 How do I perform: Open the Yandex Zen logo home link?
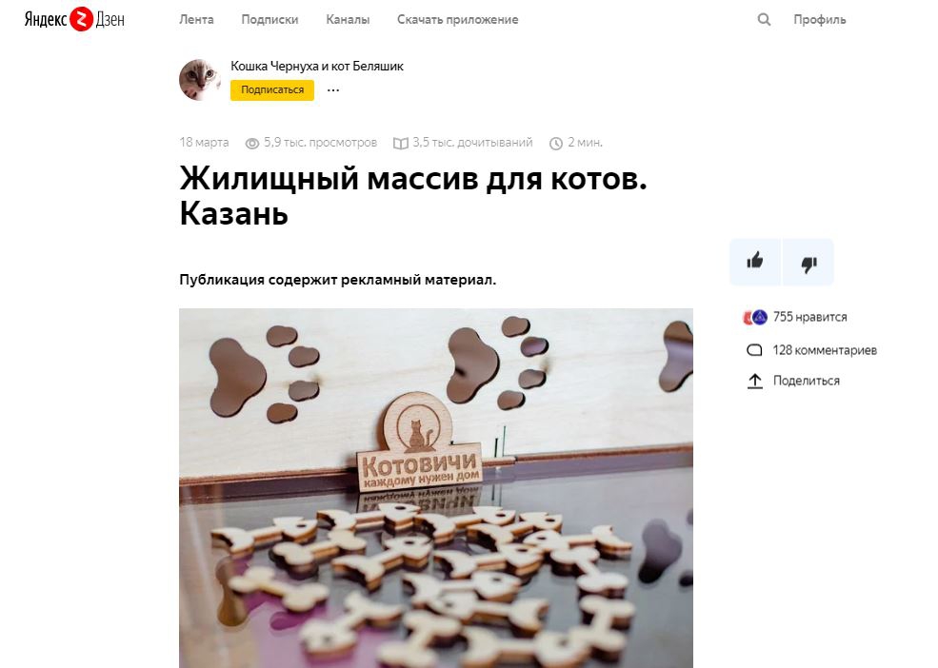point(74,19)
